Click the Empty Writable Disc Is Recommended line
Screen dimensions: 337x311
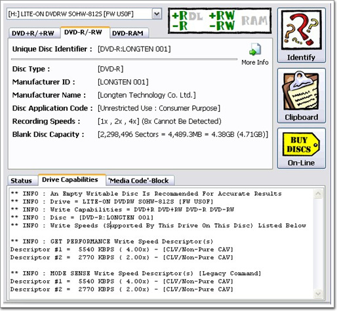click(146, 194)
